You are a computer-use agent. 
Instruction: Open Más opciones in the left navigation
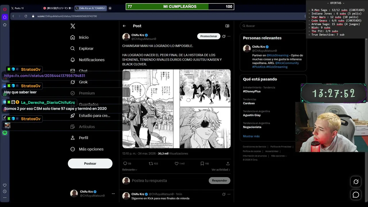[x=87, y=149]
